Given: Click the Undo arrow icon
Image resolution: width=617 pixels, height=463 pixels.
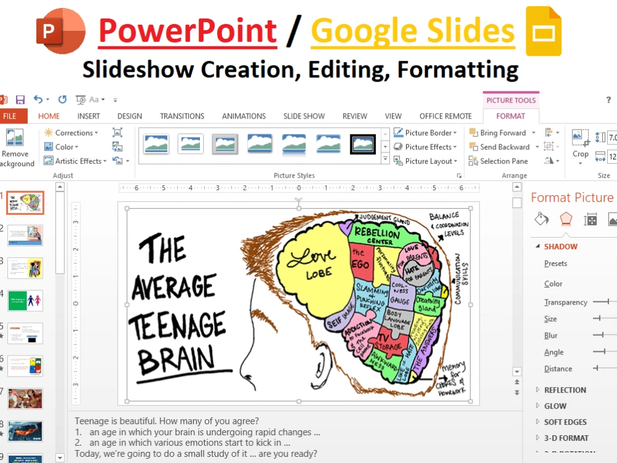Looking at the screenshot, I should [x=38, y=99].
